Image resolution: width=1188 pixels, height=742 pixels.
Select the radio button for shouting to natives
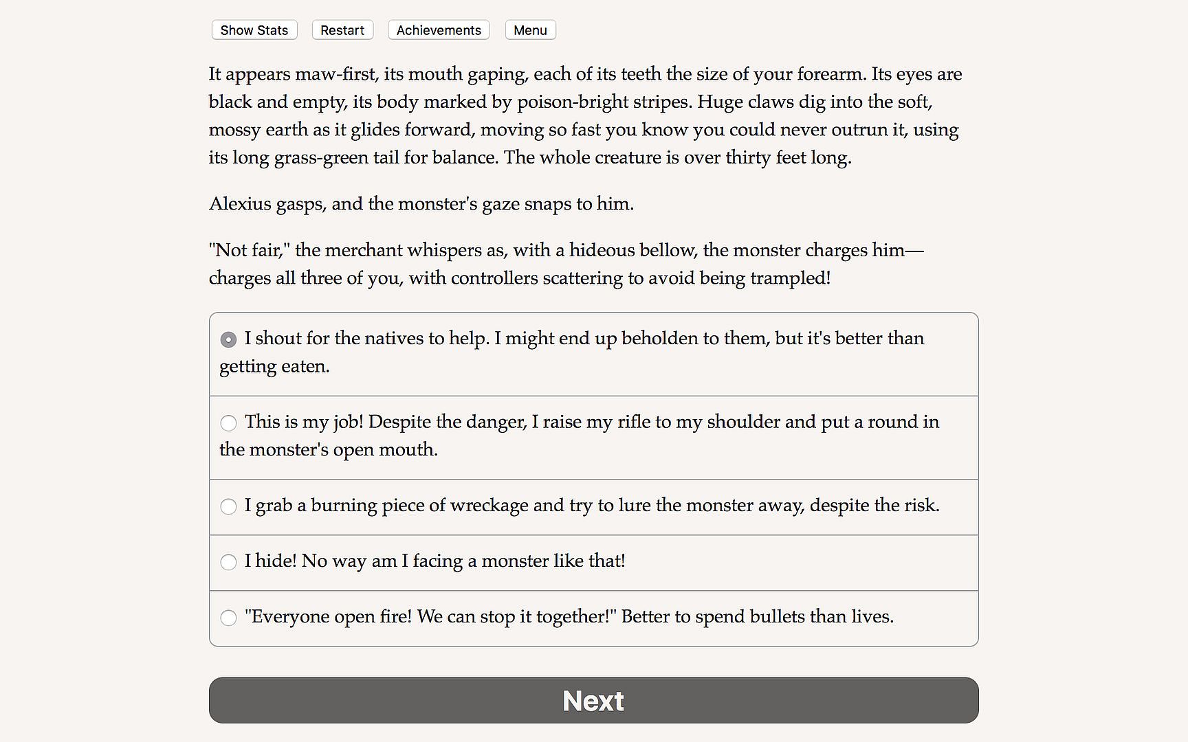coord(228,339)
